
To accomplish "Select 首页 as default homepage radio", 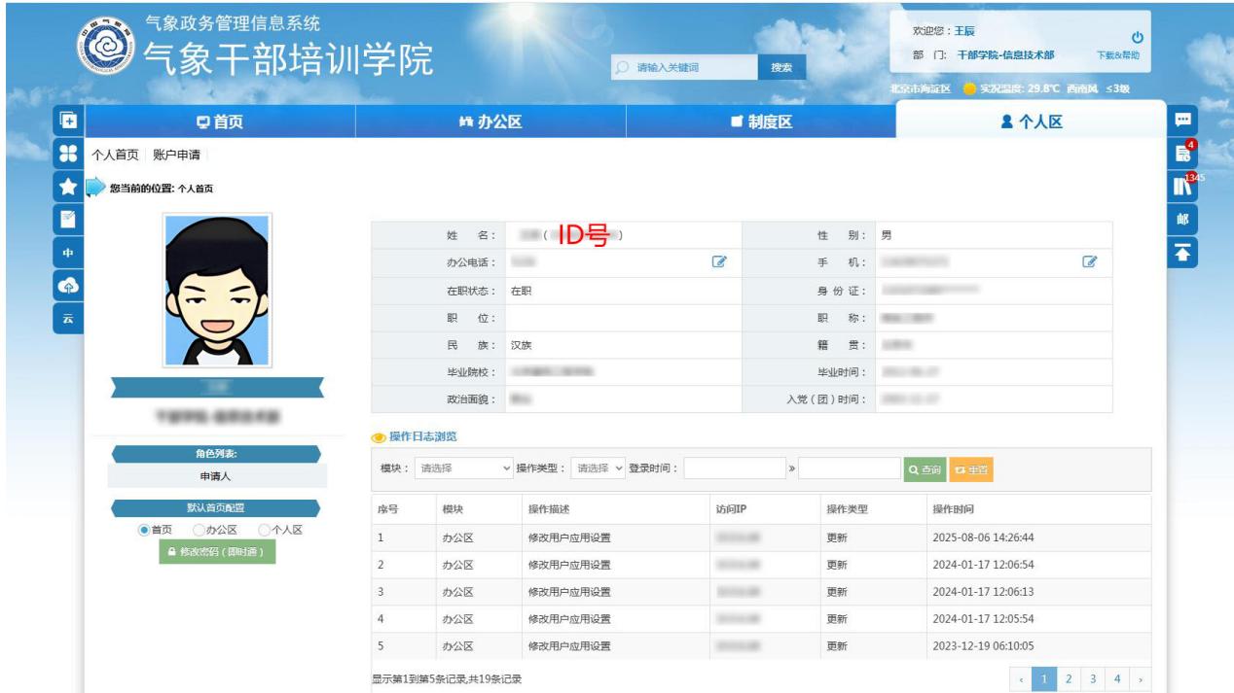I will tap(144, 530).
